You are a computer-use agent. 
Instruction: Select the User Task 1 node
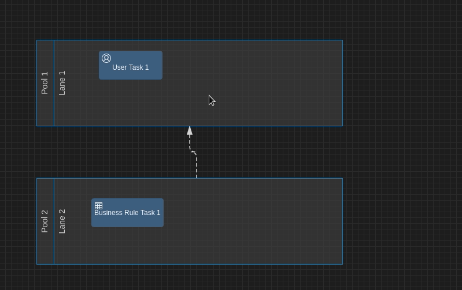click(131, 65)
